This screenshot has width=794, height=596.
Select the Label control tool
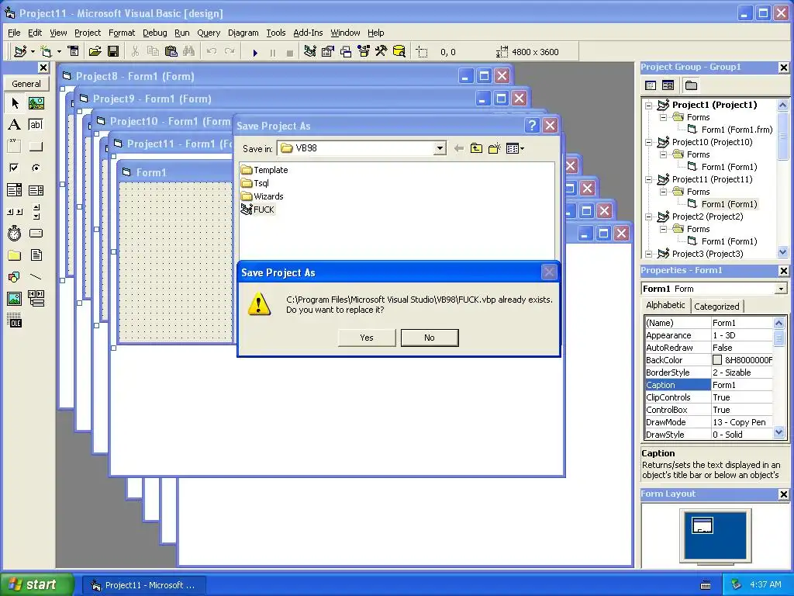pos(15,125)
